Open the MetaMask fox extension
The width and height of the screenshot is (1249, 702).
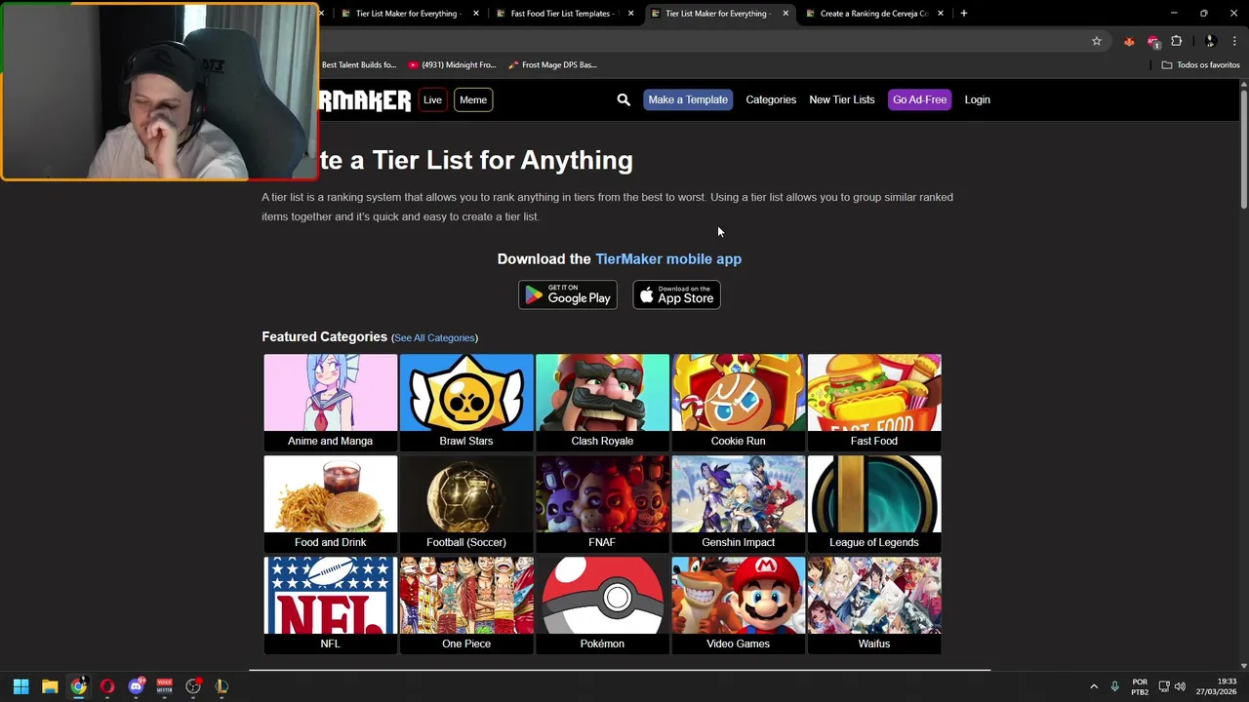[x=1129, y=41]
